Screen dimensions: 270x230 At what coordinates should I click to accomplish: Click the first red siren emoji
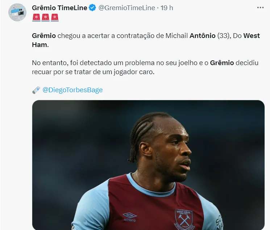coord(37,17)
